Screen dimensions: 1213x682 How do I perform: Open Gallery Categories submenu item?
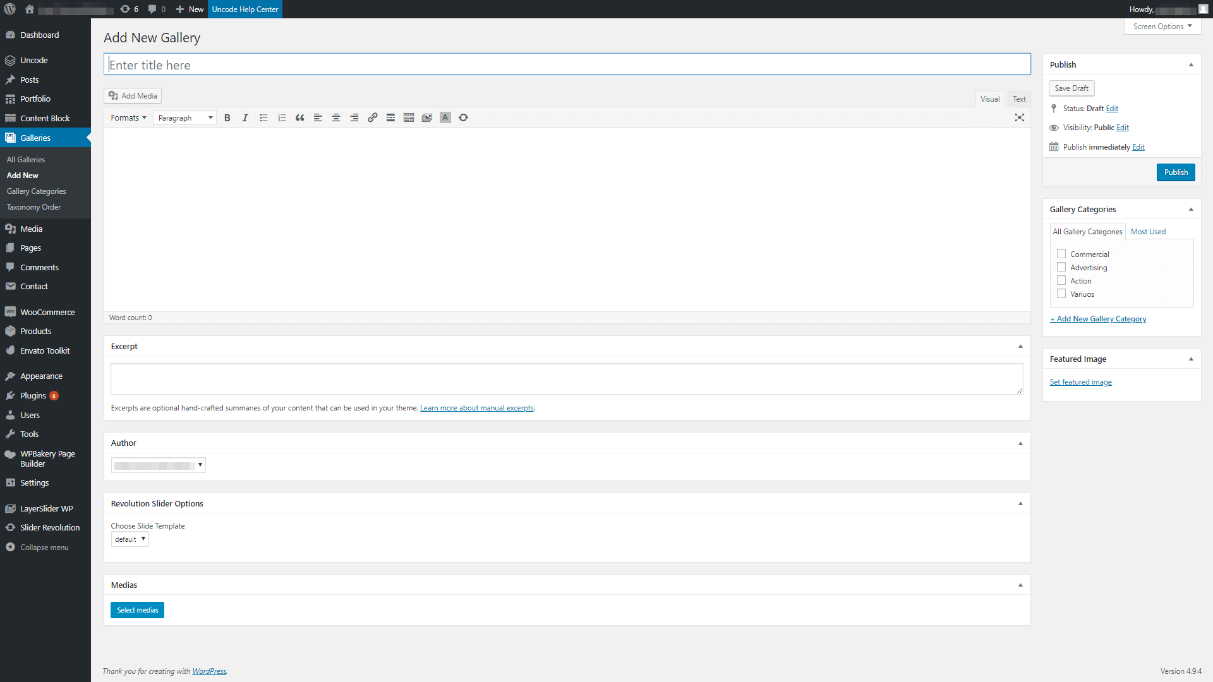(x=36, y=191)
